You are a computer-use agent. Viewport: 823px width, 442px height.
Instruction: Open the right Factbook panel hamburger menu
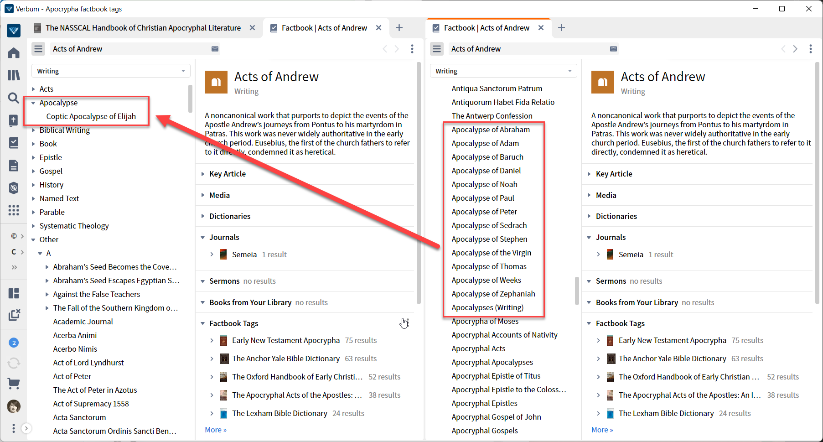pyautogui.click(x=437, y=49)
